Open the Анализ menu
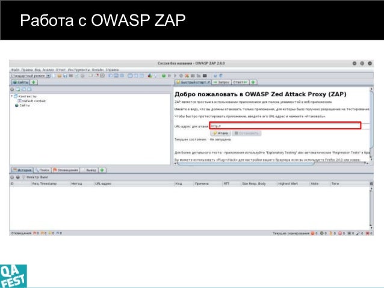Image resolution: width=384 pixels, height=288 pixels. click(x=48, y=70)
